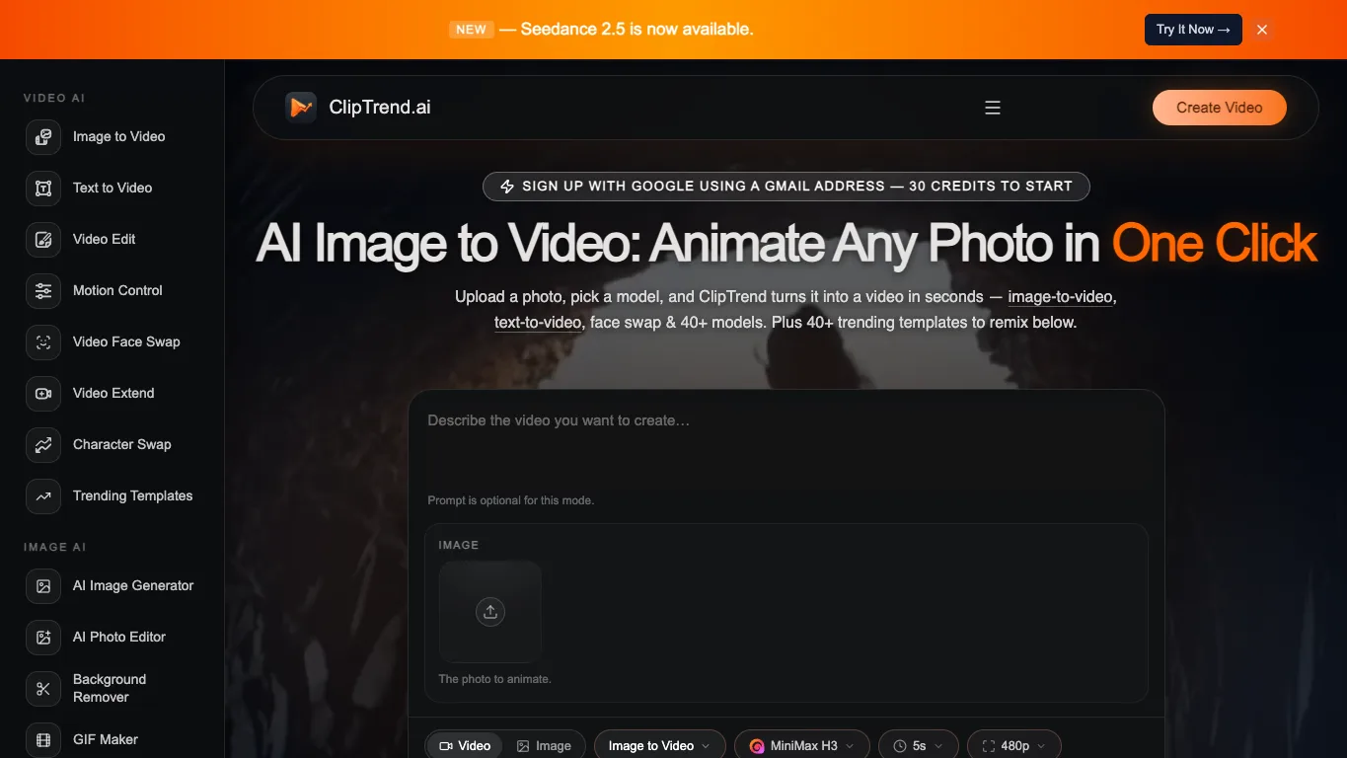Open the Image to Video sidebar icon
The image size is (1347, 758).
point(43,137)
